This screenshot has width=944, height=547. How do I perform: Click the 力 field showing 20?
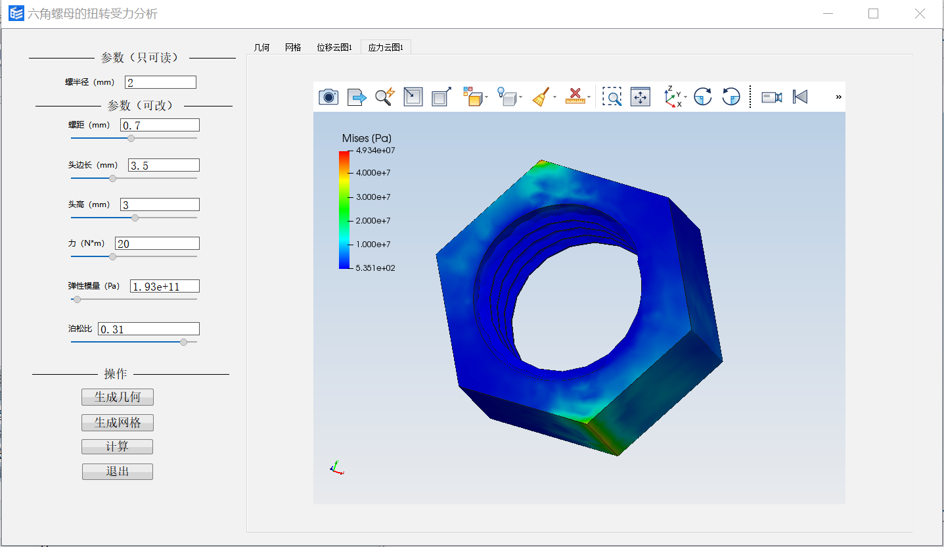157,243
